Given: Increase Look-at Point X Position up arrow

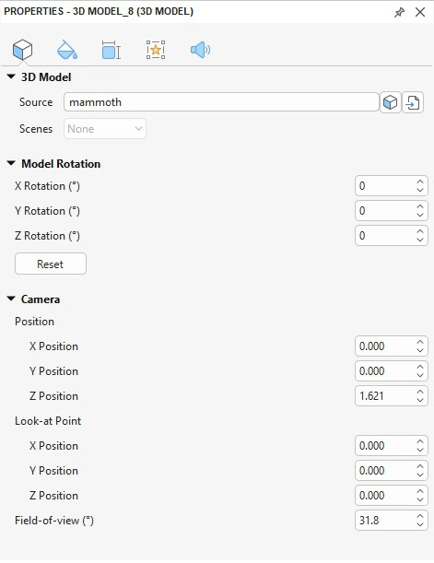Looking at the screenshot, I should coord(420,441).
